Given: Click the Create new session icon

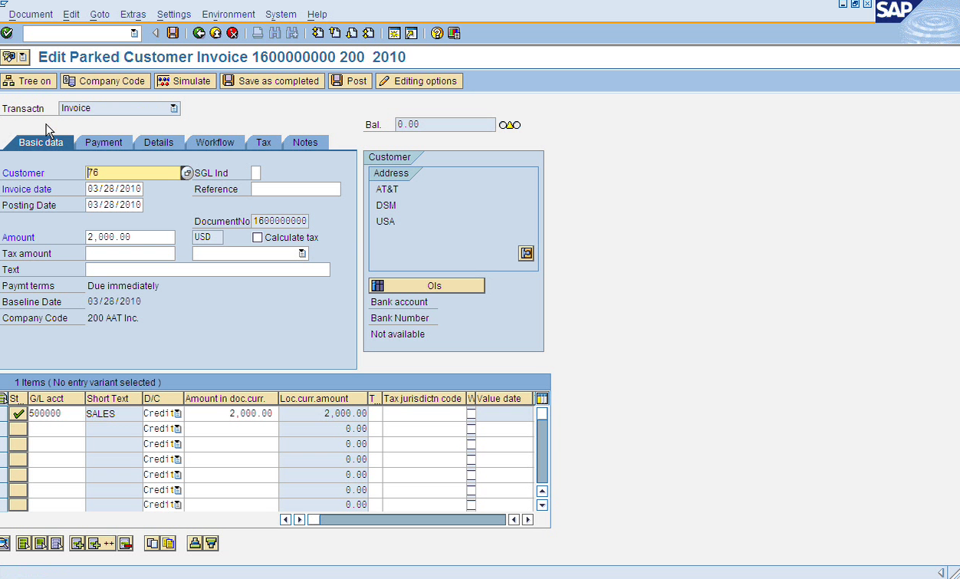Looking at the screenshot, I should [394, 33].
